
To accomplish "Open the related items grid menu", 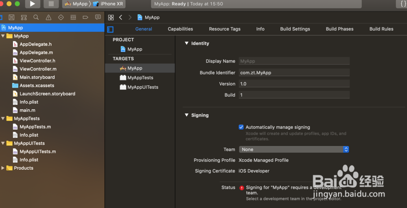I will [111, 18].
